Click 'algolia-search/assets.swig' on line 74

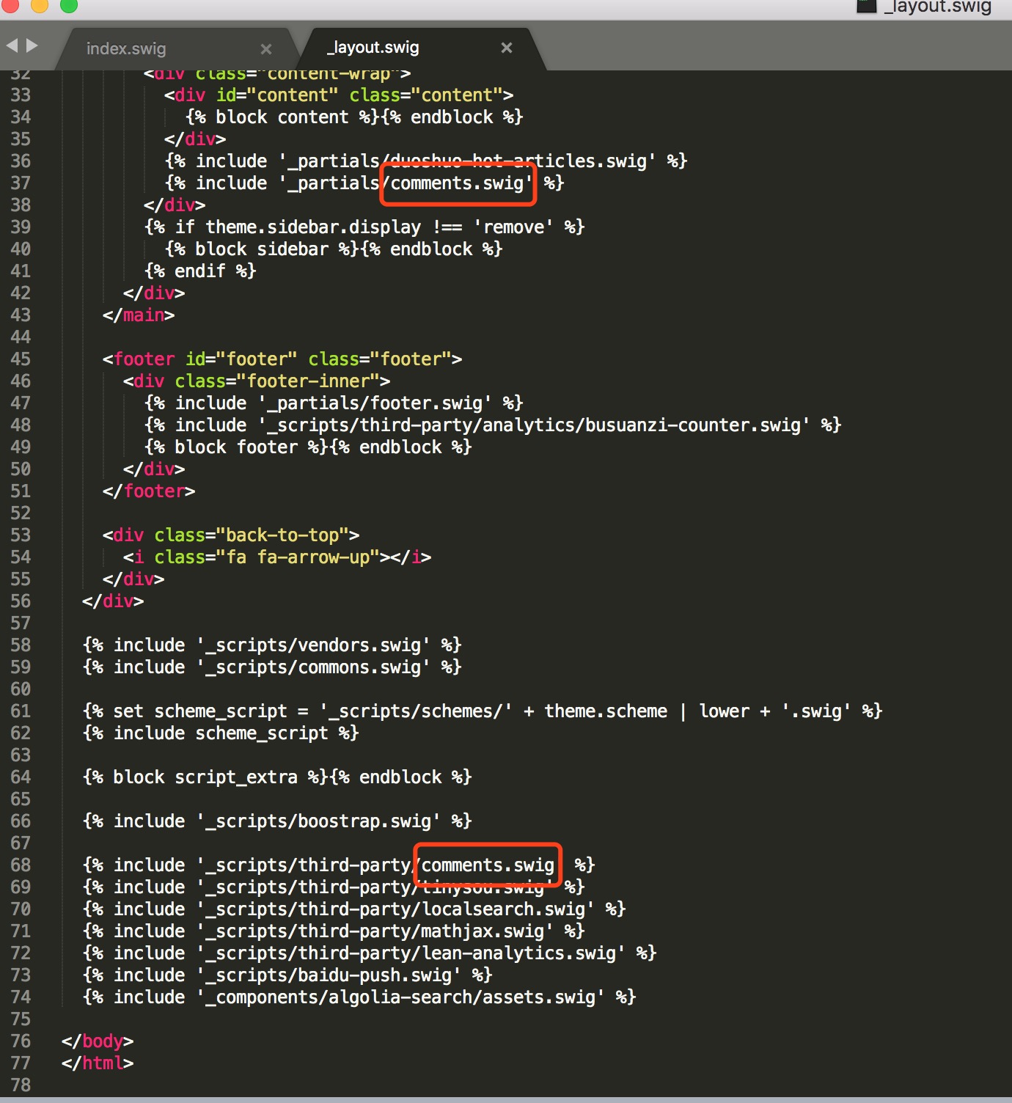point(462,997)
